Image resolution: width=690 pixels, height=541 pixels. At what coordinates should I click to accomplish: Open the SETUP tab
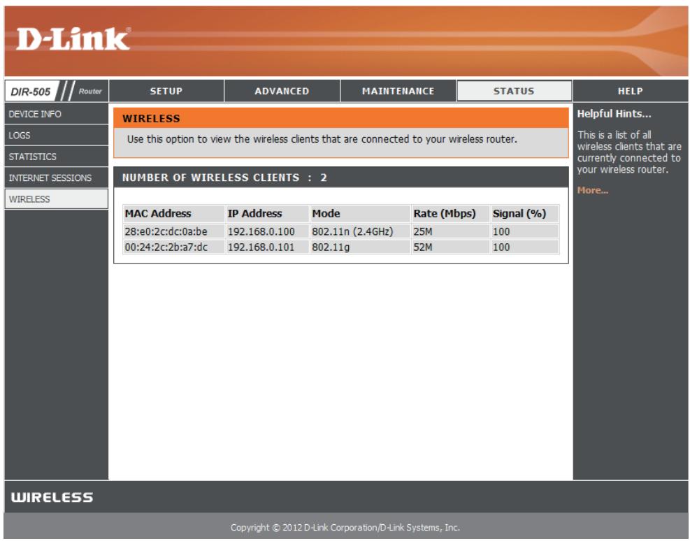tap(166, 91)
